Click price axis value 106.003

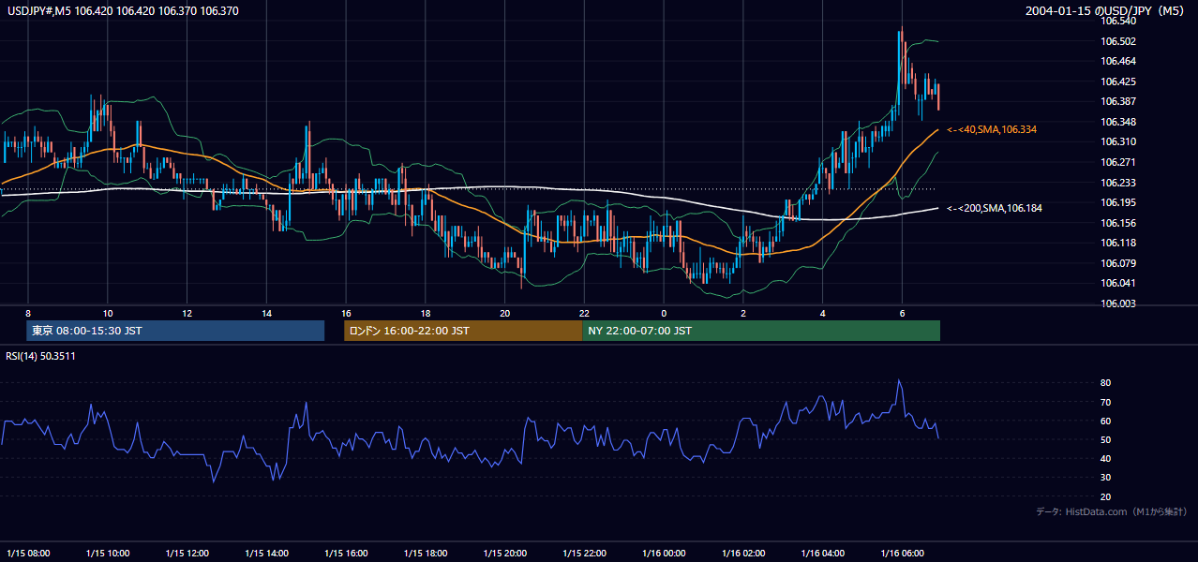click(1118, 303)
